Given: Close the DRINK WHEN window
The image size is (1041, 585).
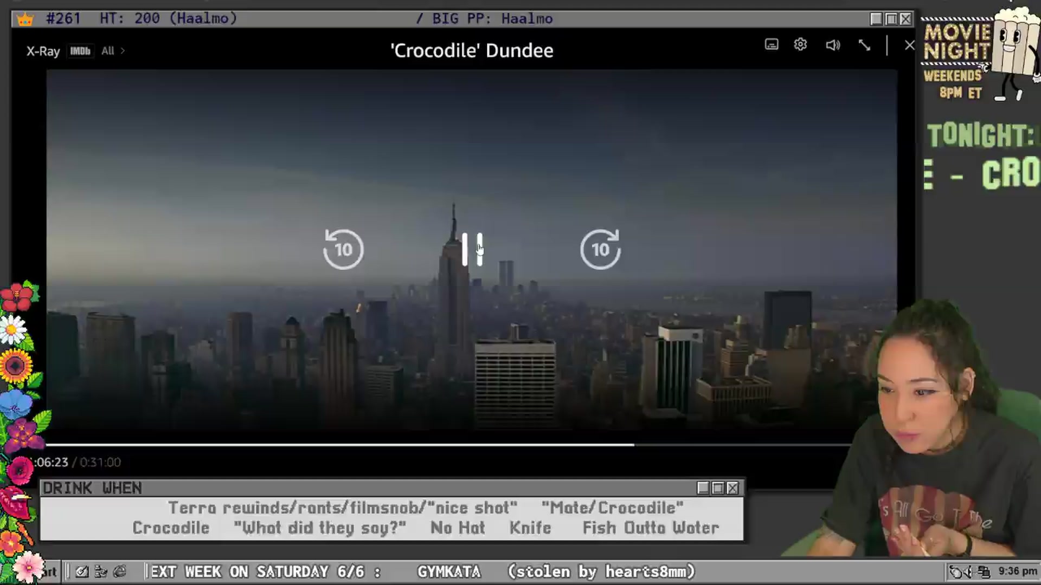Looking at the screenshot, I should point(732,488).
